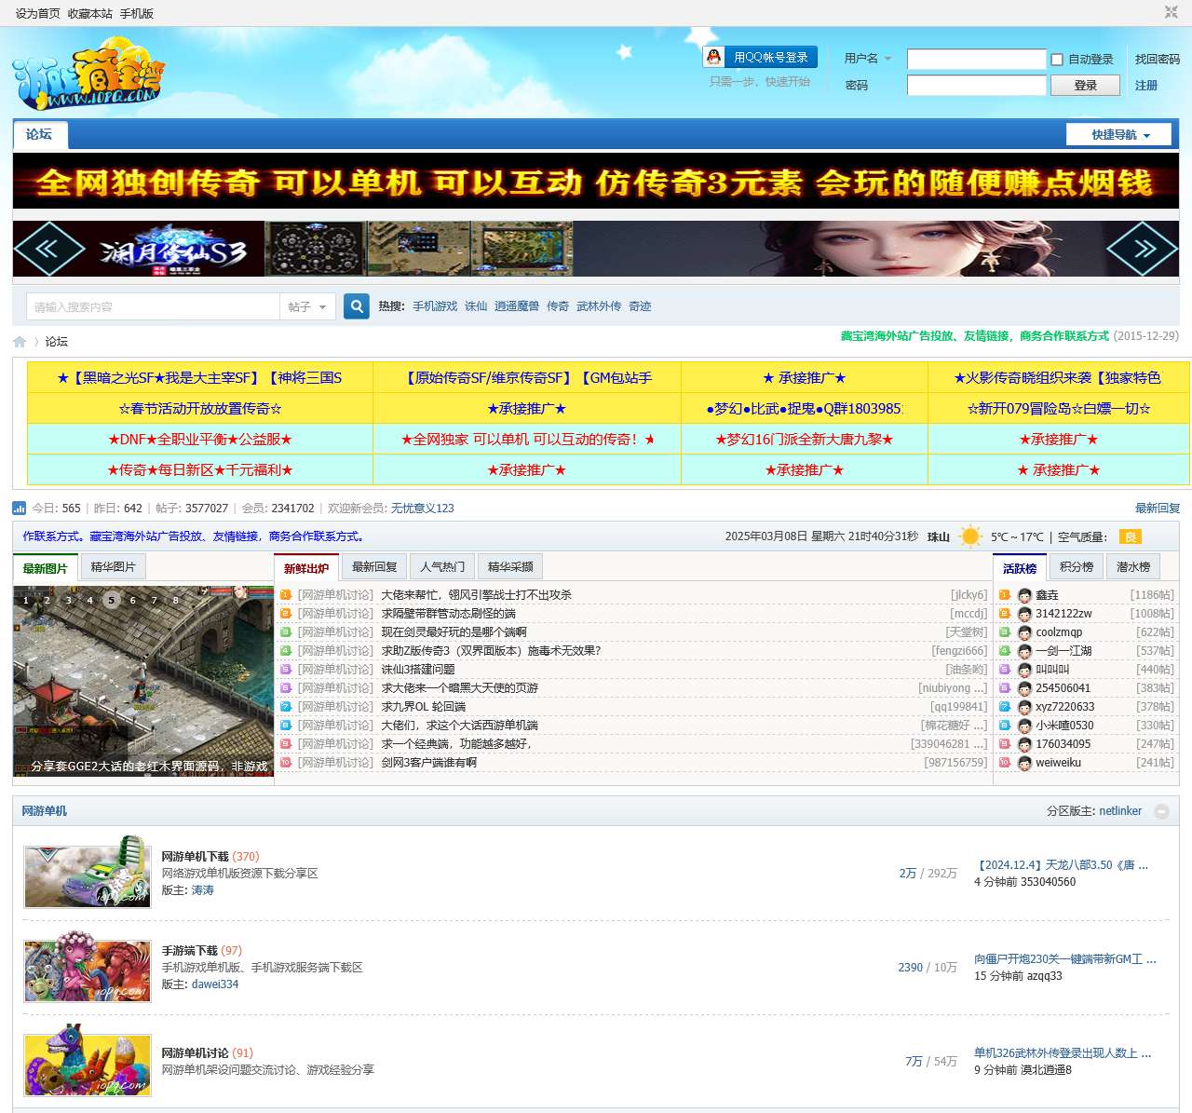Click the air quality 良 badge
Image resolution: width=1192 pixels, height=1113 pixels.
point(1131,536)
